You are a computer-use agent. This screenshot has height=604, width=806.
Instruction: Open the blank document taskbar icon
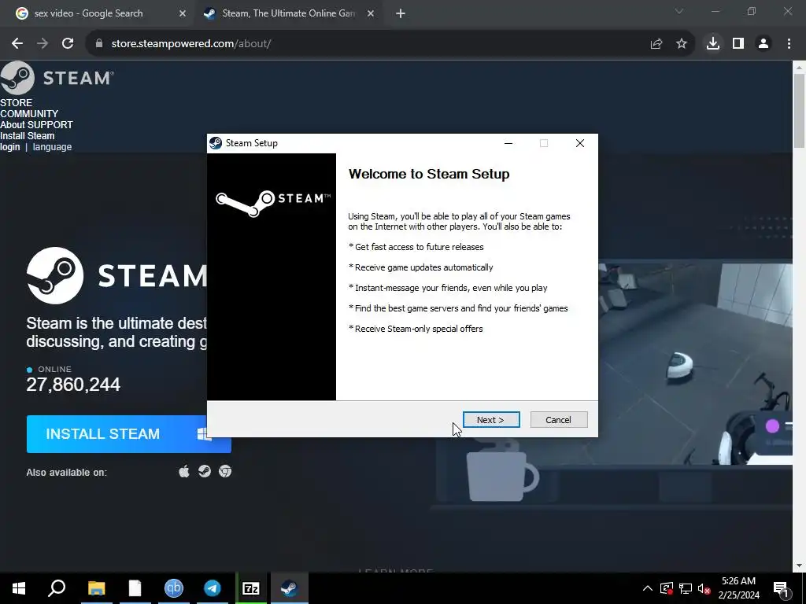point(135,588)
